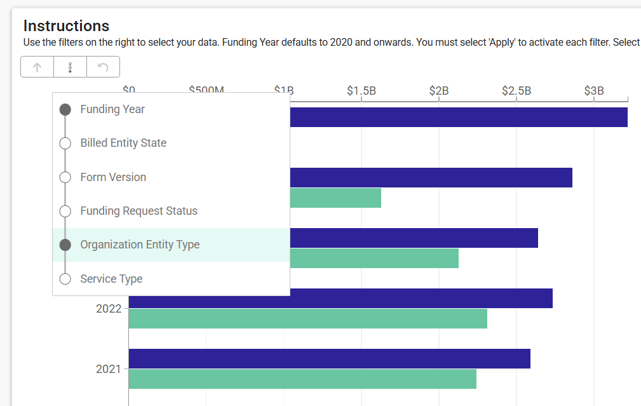Choose the Billed Entity State text label
This screenshot has height=406, width=641.
[x=123, y=143]
